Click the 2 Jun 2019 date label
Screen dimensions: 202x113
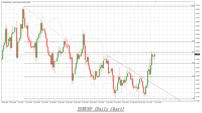[x=149, y=102]
